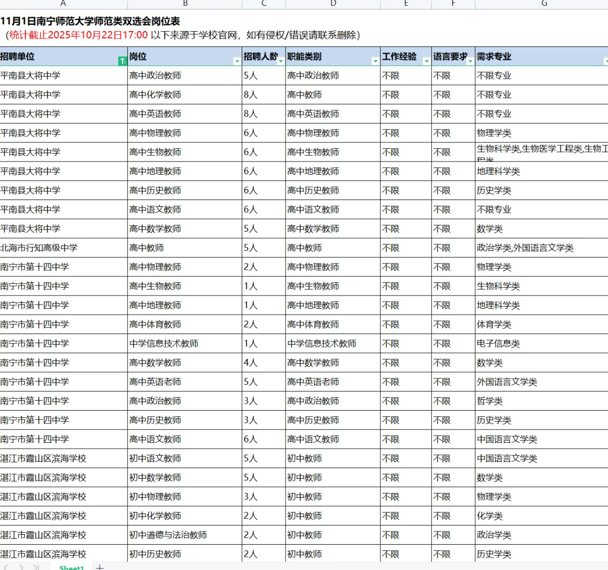Select the 4人 cell
The height and width of the screenshot is (570, 608).
tap(264, 363)
